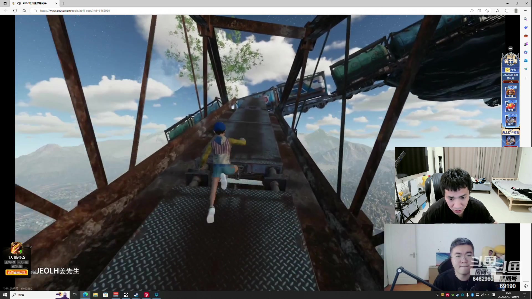532x299 pixels.
Task: Collapse the 最强勇士团 activity panel
Action: coord(511,48)
